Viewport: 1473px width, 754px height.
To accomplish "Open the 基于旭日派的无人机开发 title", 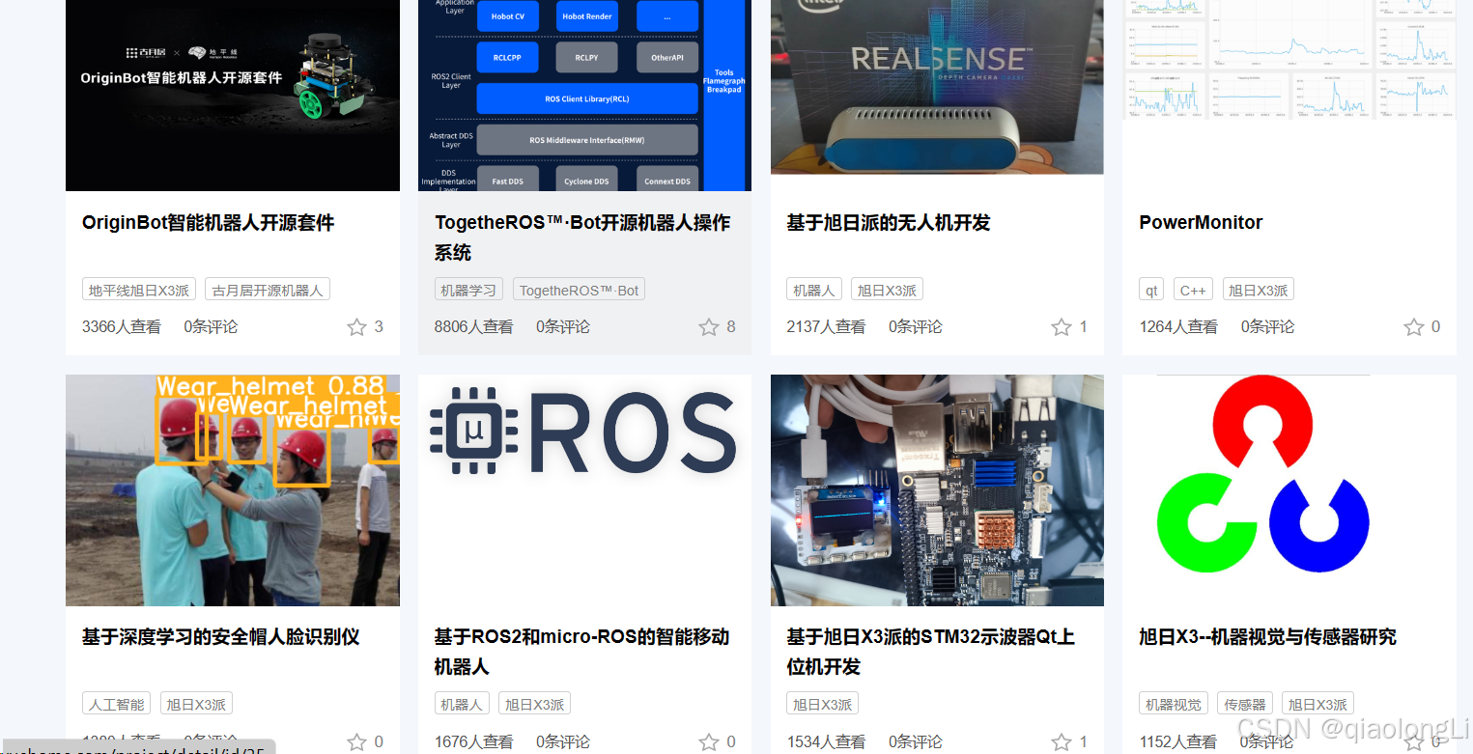I will 889,223.
